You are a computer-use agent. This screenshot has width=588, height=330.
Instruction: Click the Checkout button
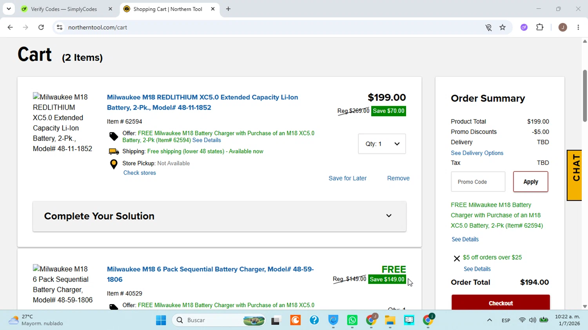(501, 303)
